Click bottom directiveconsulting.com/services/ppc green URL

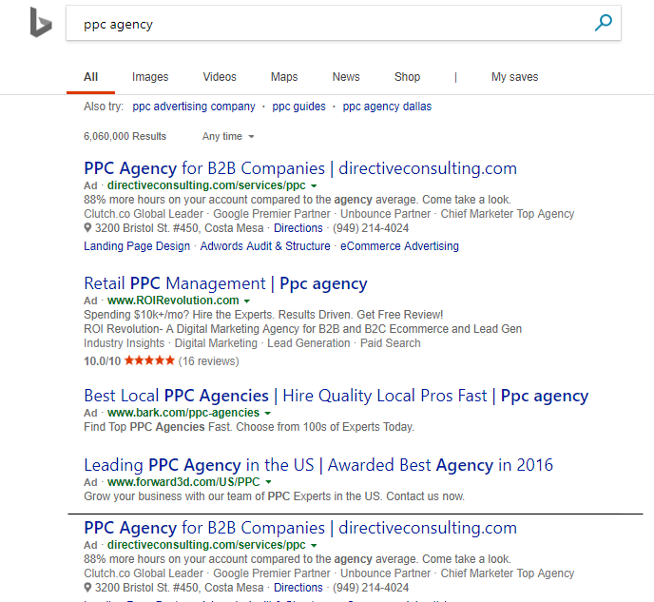point(206,545)
